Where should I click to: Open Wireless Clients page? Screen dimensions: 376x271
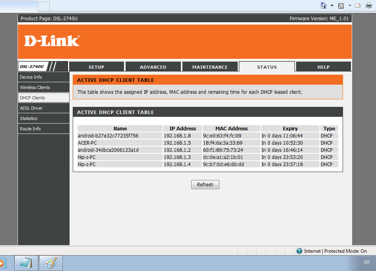[44, 87]
